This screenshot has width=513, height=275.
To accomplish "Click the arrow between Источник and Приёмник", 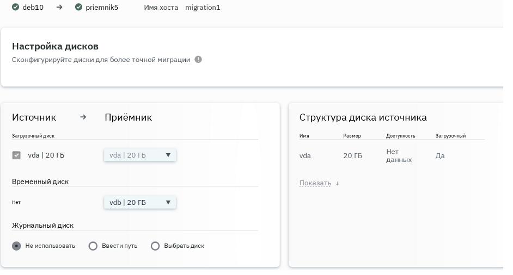I will point(83,117).
